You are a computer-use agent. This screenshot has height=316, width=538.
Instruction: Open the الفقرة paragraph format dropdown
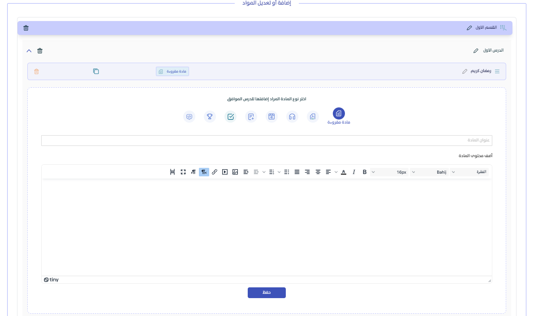(x=469, y=172)
